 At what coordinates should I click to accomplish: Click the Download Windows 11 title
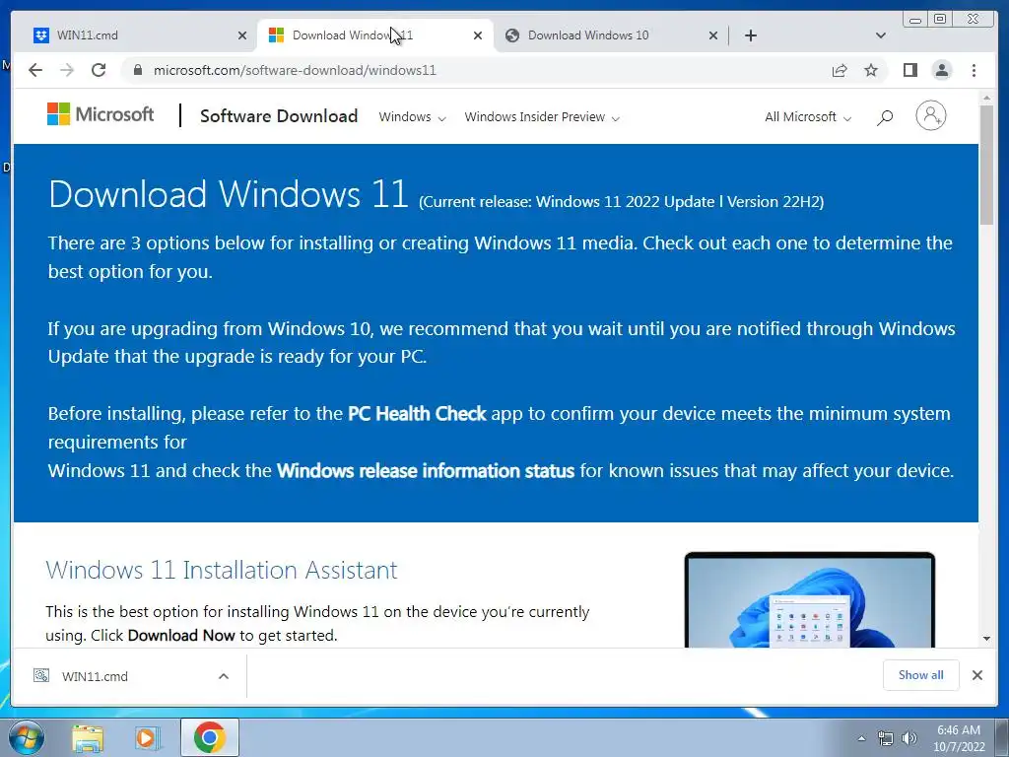(x=229, y=194)
